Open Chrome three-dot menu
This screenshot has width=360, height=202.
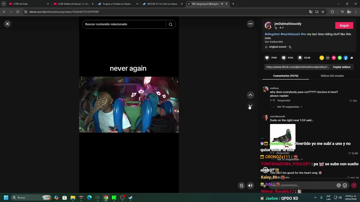tap(356, 12)
